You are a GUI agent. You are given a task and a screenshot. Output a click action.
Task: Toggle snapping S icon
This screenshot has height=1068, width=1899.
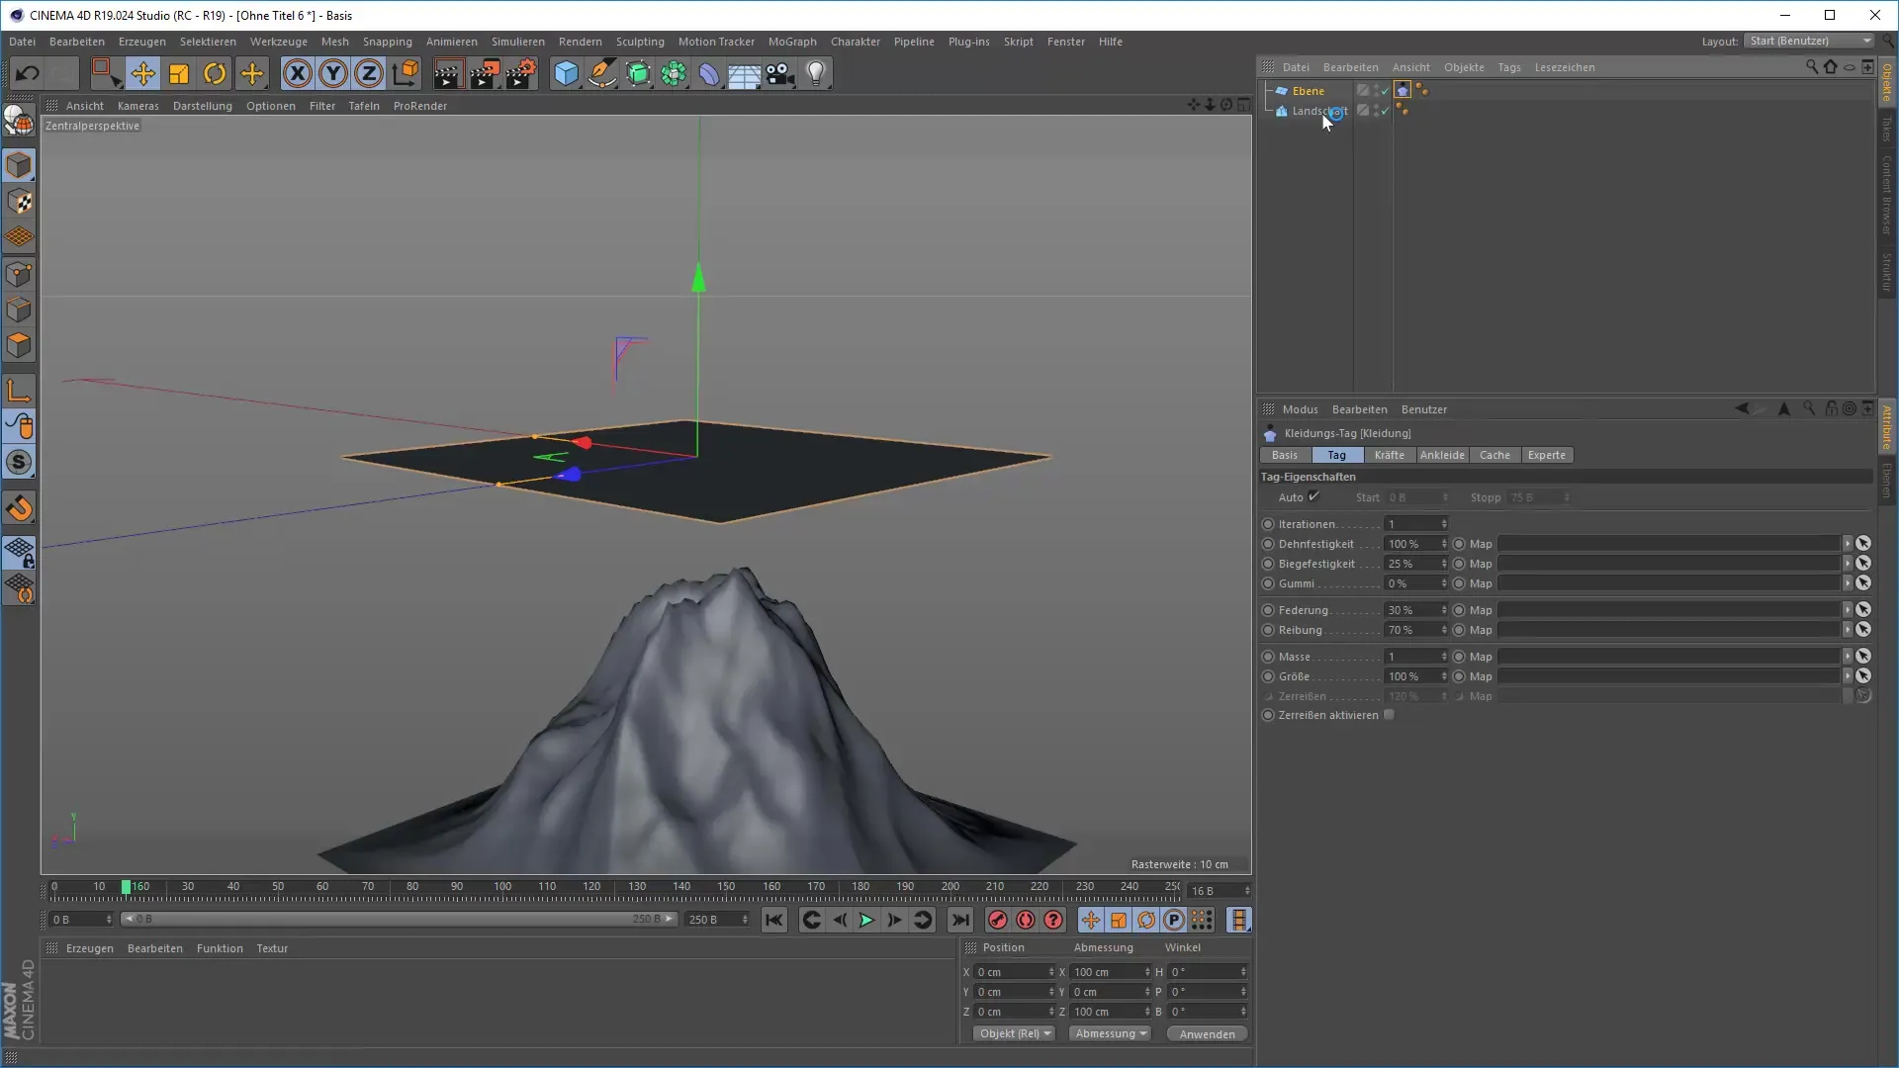[19, 462]
